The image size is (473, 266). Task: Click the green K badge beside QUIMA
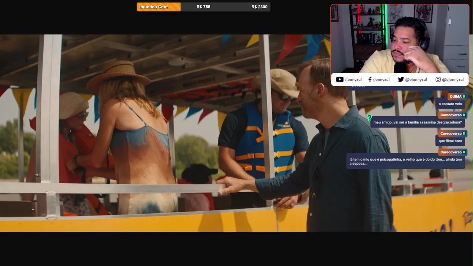pos(464,96)
